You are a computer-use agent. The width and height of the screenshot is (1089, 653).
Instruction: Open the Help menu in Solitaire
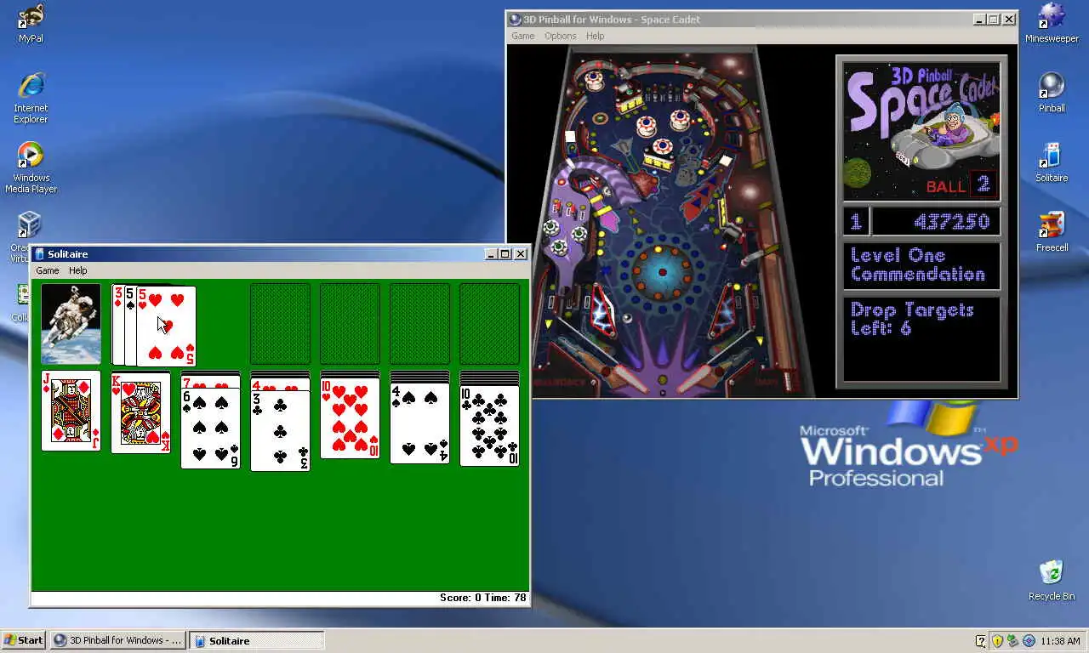(x=78, y=270)
